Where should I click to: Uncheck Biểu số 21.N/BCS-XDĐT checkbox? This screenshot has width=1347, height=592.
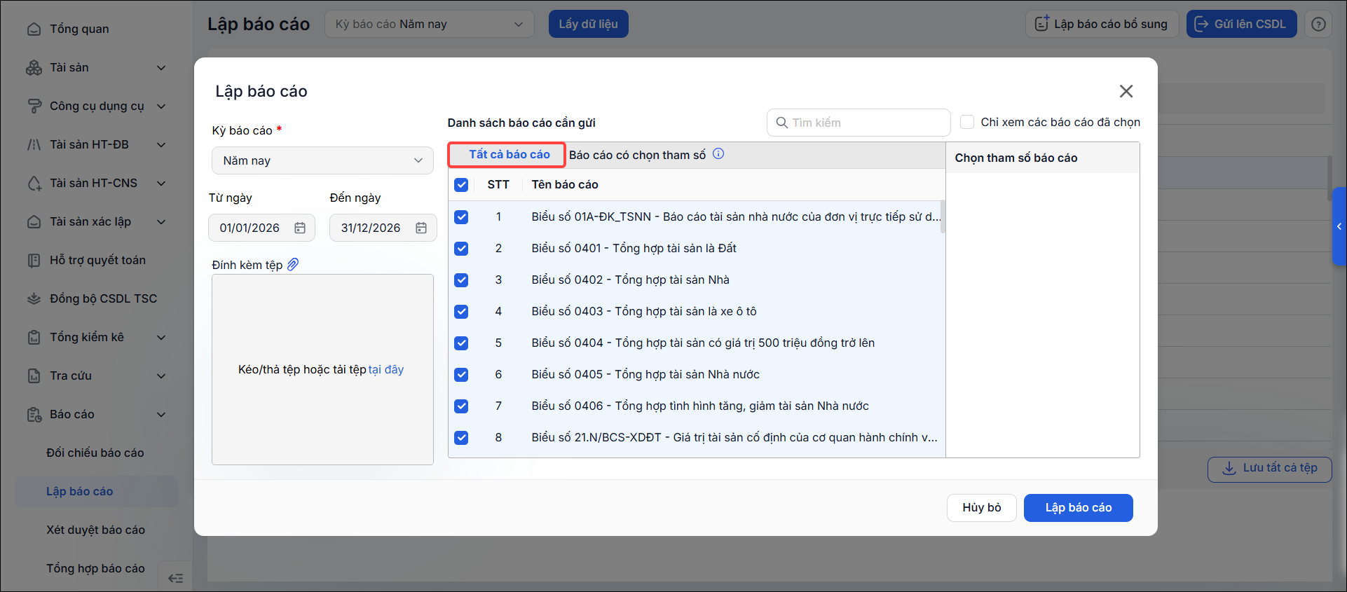(x=461, y=438)
